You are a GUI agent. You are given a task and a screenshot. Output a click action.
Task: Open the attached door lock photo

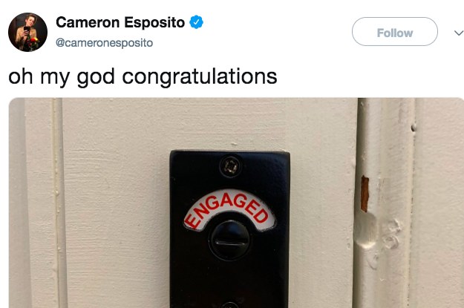pyautogui.click(x=236, y=203)
